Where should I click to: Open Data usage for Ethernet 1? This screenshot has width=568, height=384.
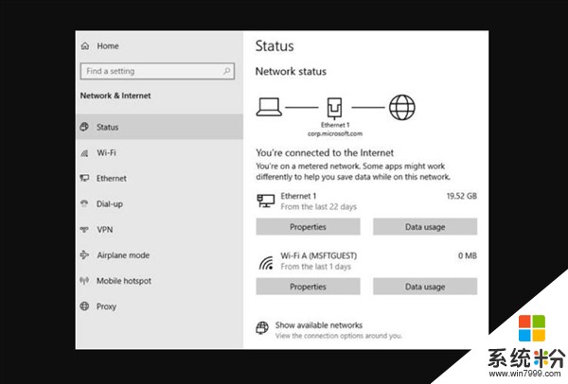tap(425, 227)
